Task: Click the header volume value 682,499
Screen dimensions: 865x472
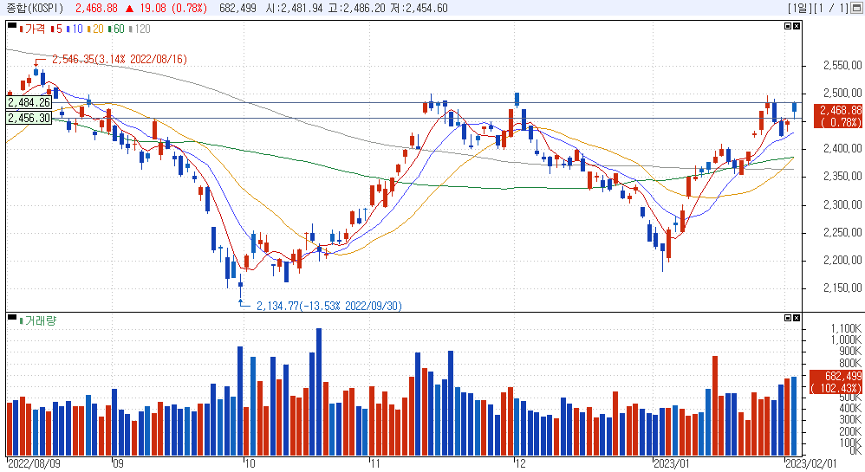Action: click(237, 9)
